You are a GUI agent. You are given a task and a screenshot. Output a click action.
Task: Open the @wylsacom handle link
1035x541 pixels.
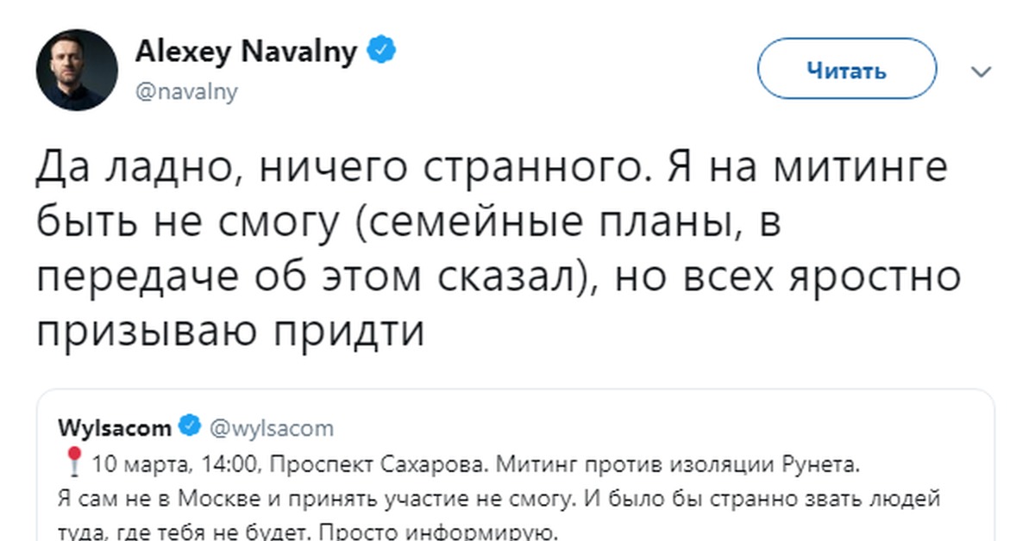[272, 428]
